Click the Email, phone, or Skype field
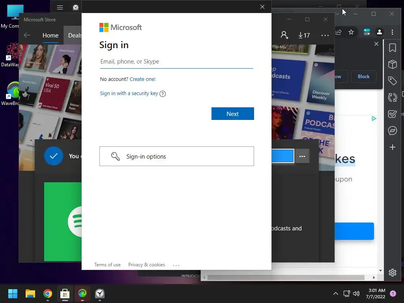404x303 pixels. coord(176,62)
